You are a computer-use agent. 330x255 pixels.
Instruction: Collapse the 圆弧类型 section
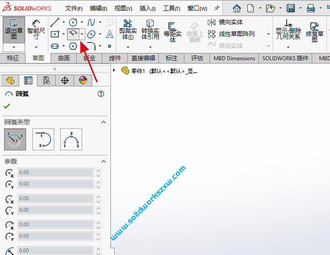point(104,122)
